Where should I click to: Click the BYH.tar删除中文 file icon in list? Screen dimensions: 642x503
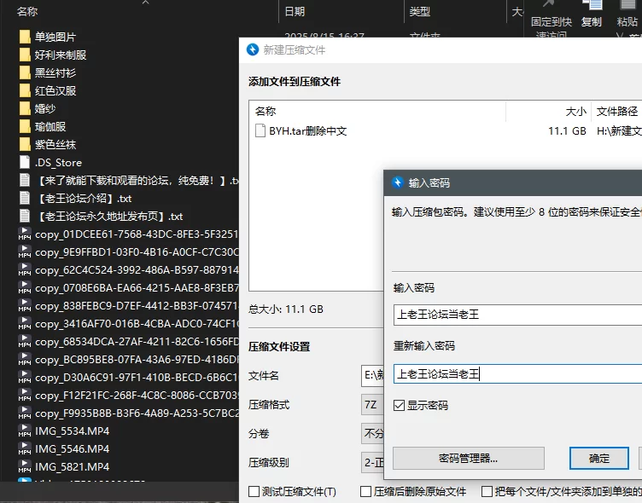(x=261, y=131)
